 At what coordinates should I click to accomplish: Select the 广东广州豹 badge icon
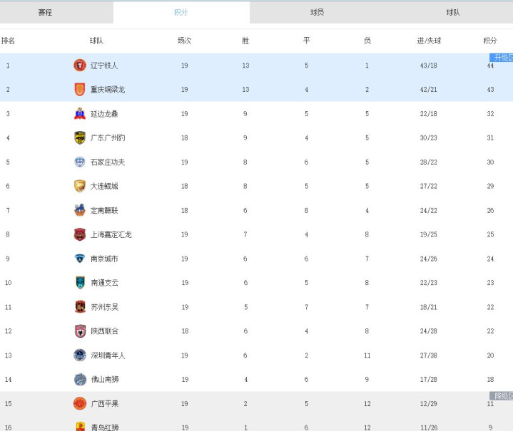point(80,137)
